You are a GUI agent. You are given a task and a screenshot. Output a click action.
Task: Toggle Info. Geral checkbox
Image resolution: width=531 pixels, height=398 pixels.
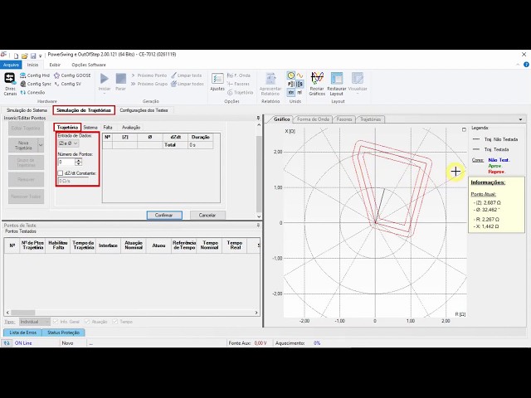click(x=56, y=322)
